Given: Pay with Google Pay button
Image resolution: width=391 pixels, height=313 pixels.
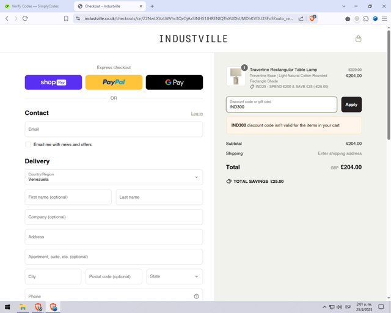Looking at the screenshot, I should [x=174, y=82].
